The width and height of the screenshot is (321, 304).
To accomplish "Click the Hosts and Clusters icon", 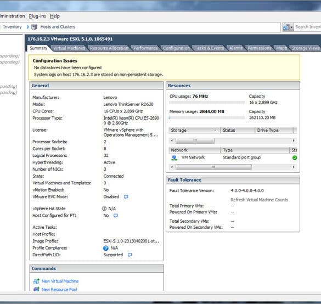I will click(x=34, y=27).
